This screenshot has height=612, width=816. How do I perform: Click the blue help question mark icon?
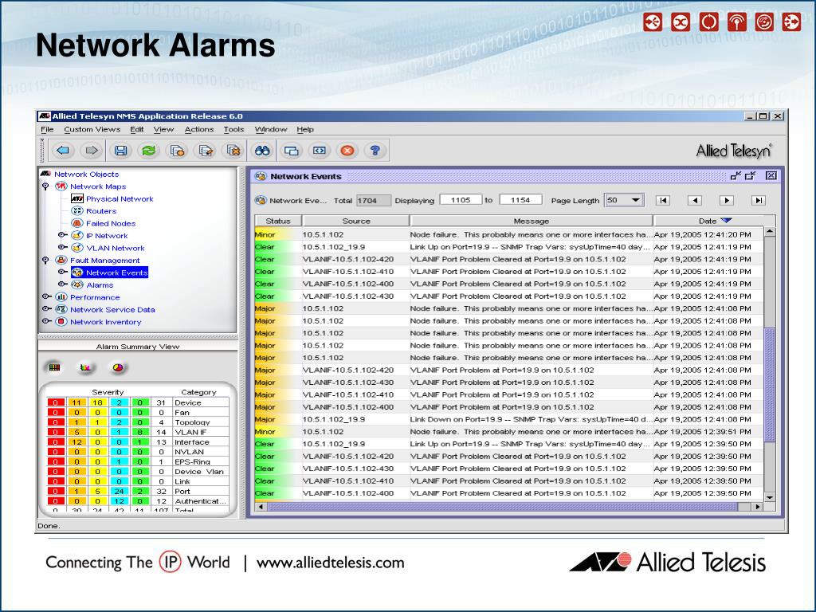pyautogui.click(x=375, y=151)
